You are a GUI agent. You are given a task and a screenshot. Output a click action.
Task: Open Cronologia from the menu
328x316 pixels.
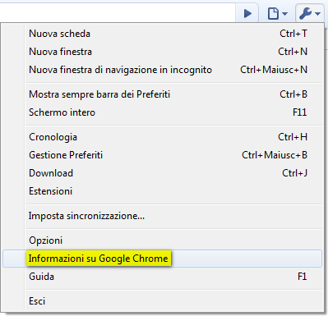(162, 137)
